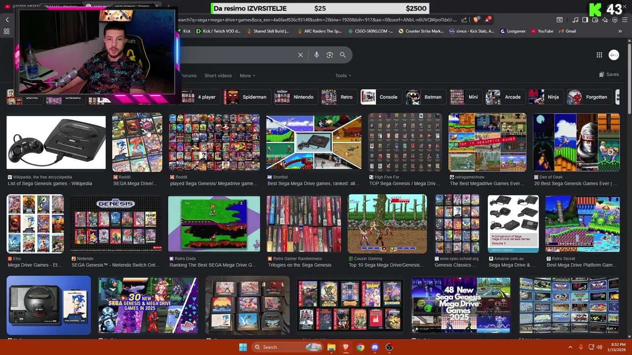Click the address bar URL field
Screen dimensions: 632x355
tap(316, 20)
